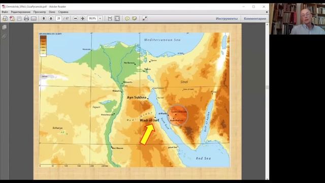Open the Окно menu
Viewport: 325px width, 183px height.
coord(52,12)
